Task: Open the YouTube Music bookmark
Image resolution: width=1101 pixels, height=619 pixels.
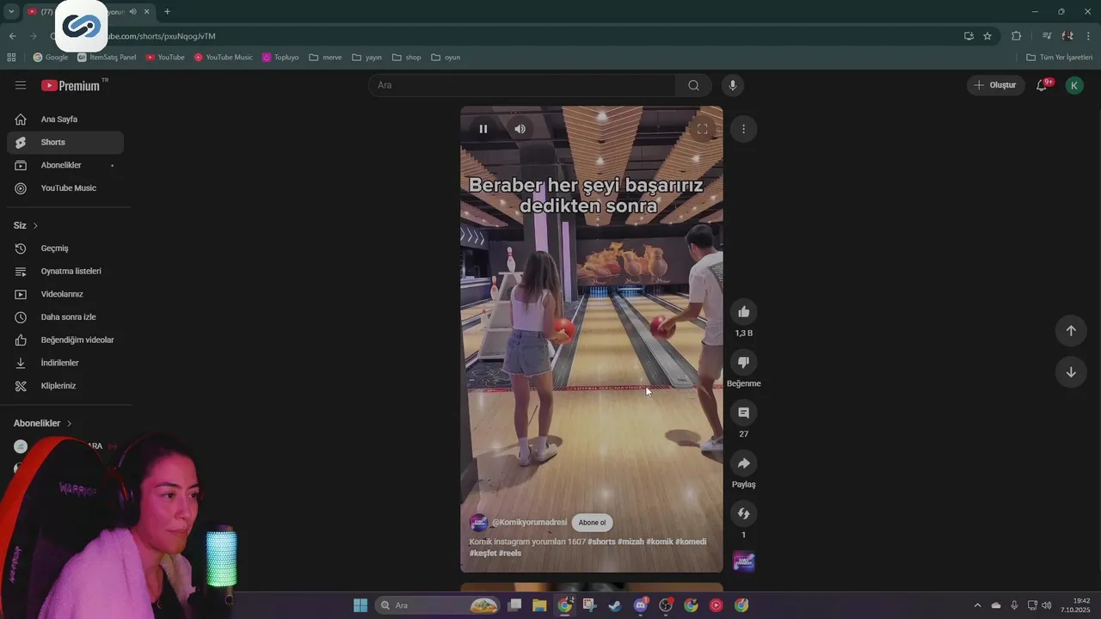Action: tap(223, 58)
